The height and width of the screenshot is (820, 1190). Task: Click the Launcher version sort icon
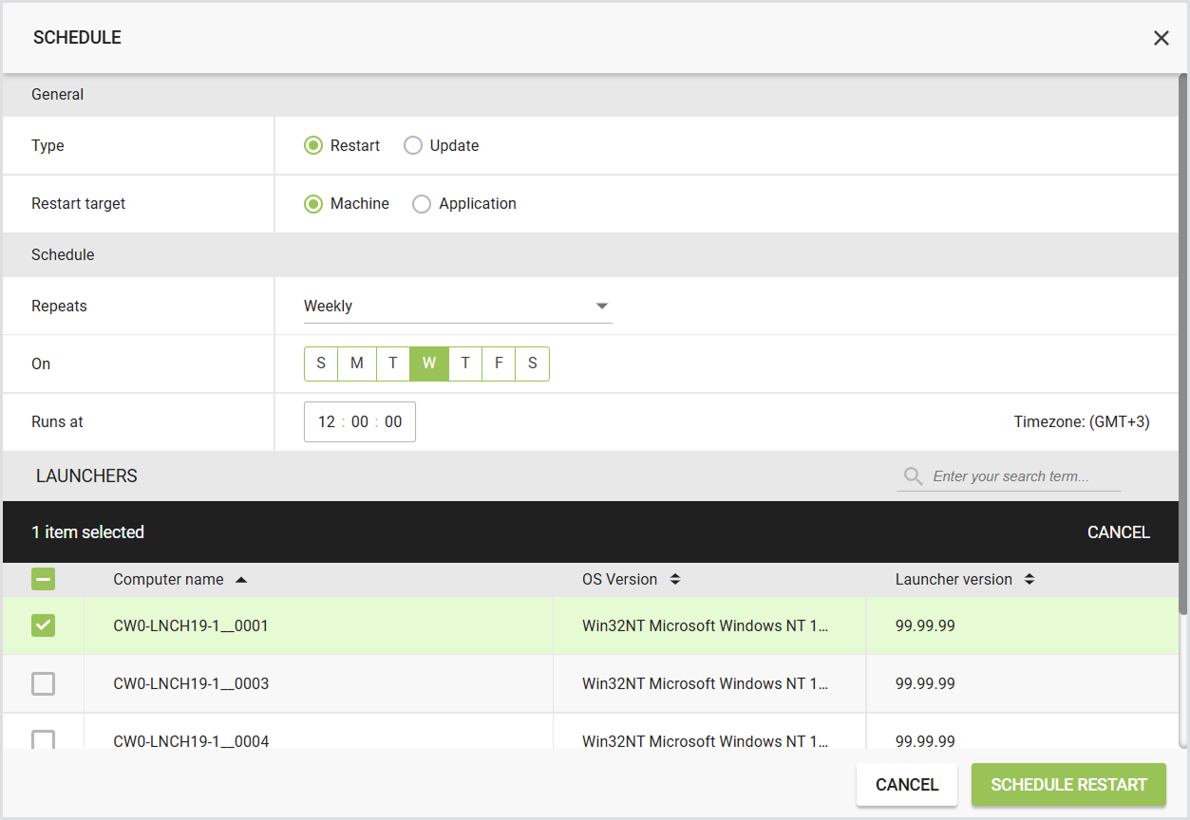pos(1029,579)
